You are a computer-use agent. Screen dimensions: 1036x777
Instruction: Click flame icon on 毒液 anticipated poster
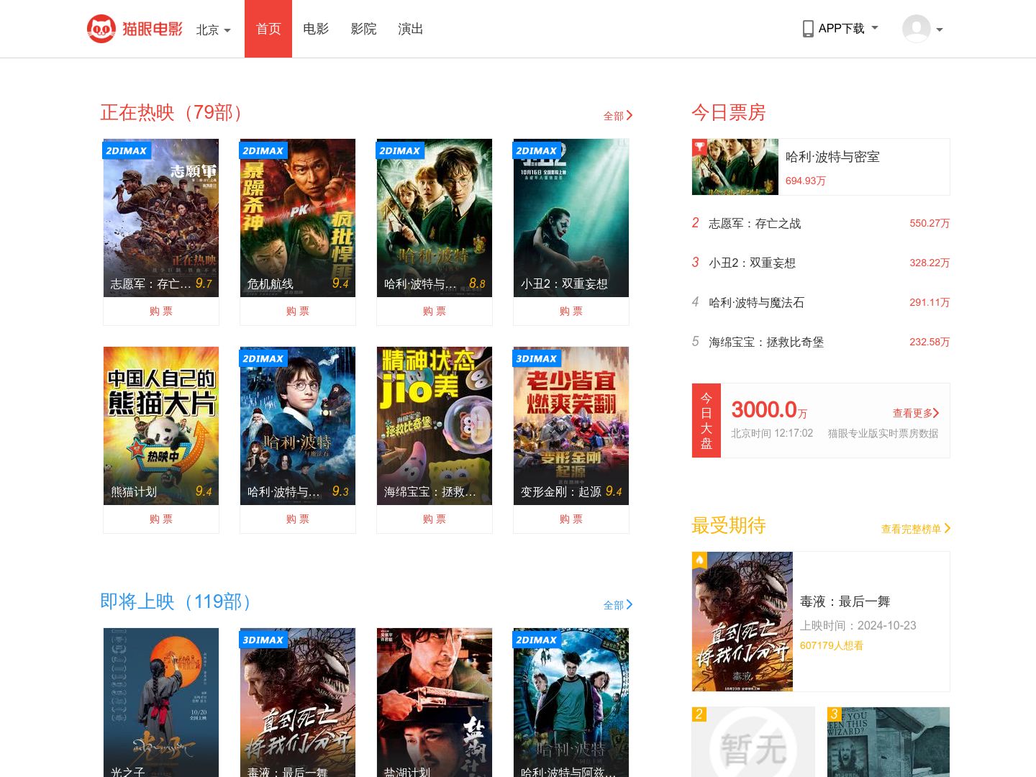point(699,560)
